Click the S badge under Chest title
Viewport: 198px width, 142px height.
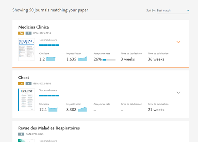tap(29, 84)
